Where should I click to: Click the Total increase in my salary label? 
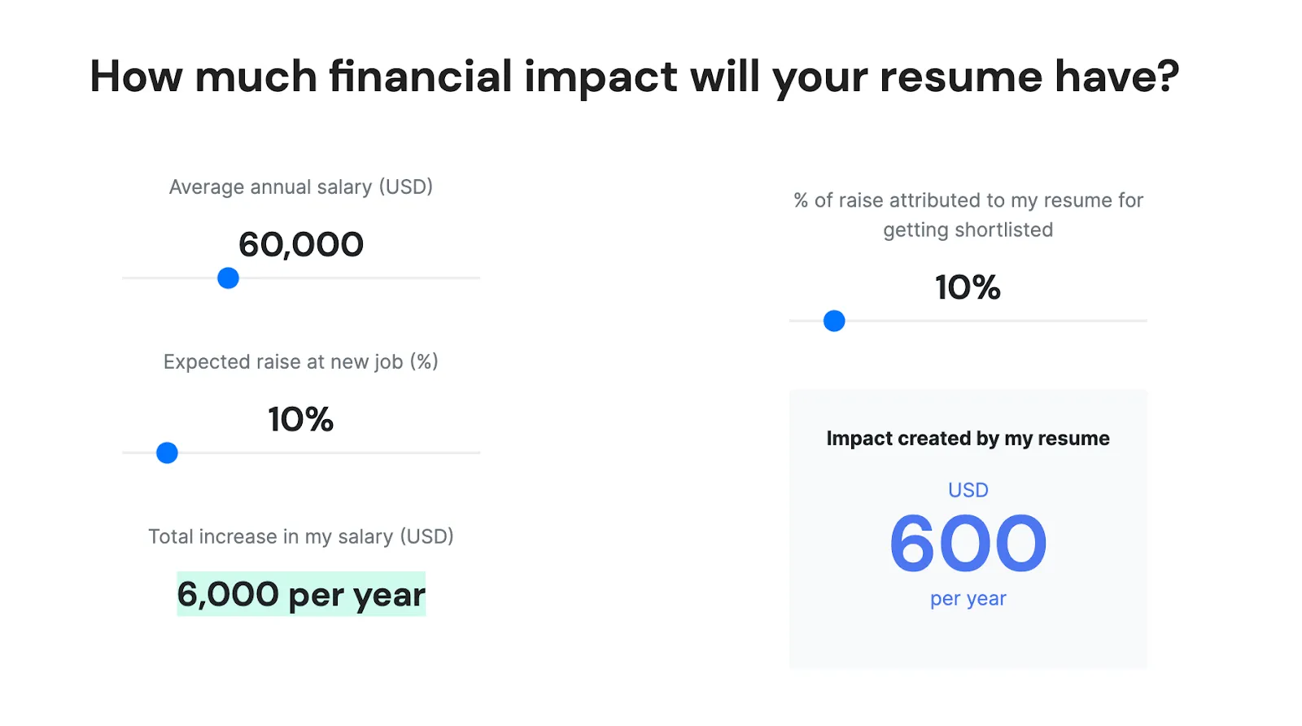(301, 536)
